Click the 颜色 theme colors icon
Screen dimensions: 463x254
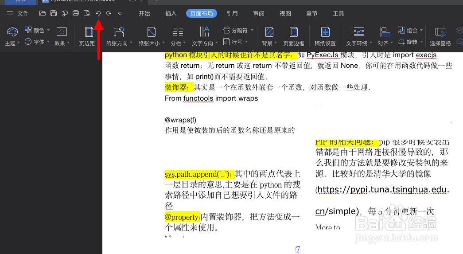[28, 30]
